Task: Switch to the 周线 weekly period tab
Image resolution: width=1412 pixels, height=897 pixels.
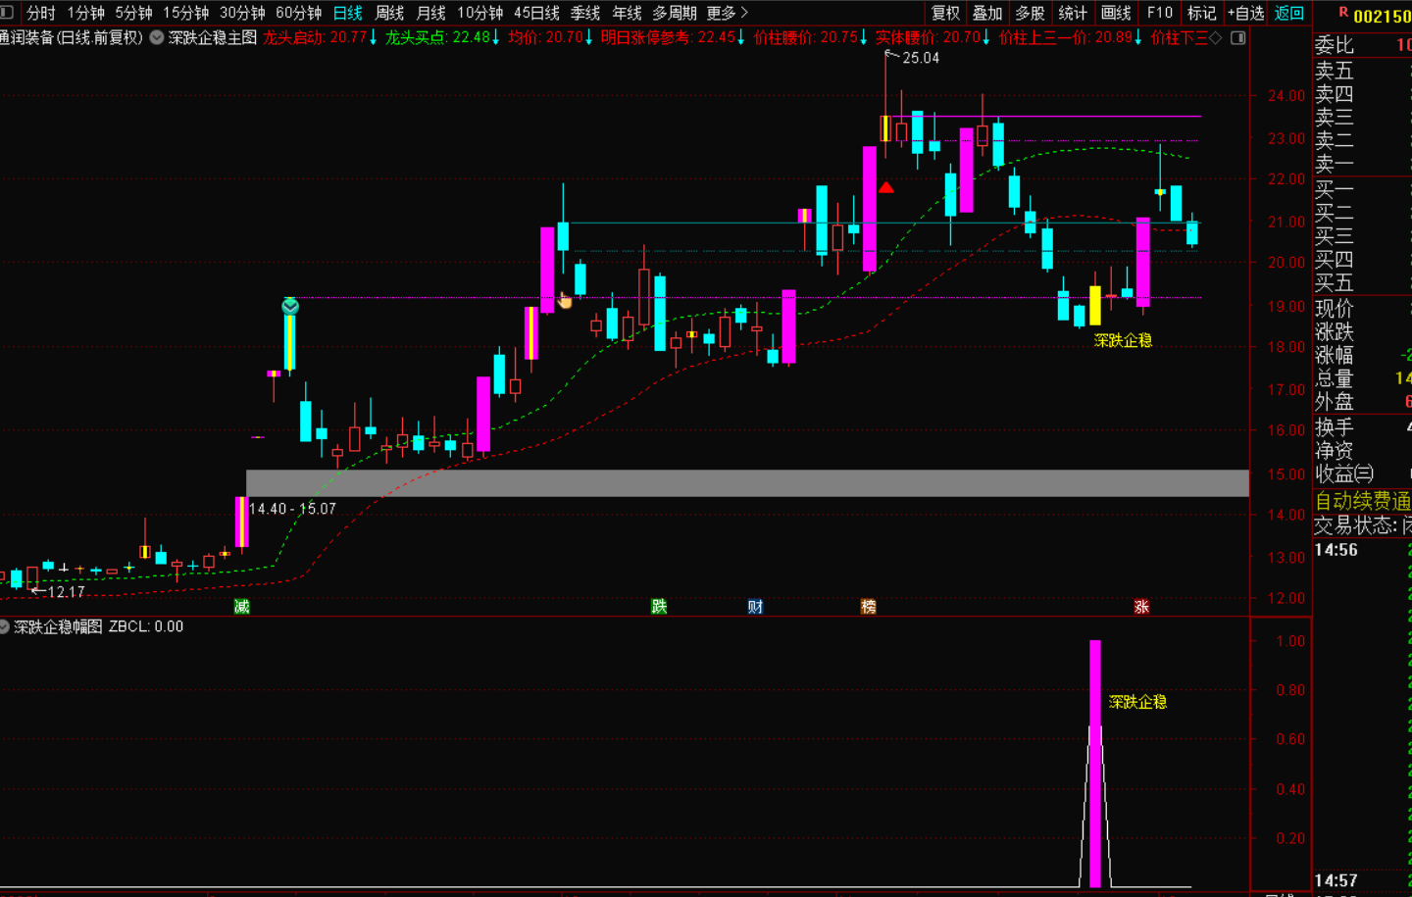Action: [389, 13]
